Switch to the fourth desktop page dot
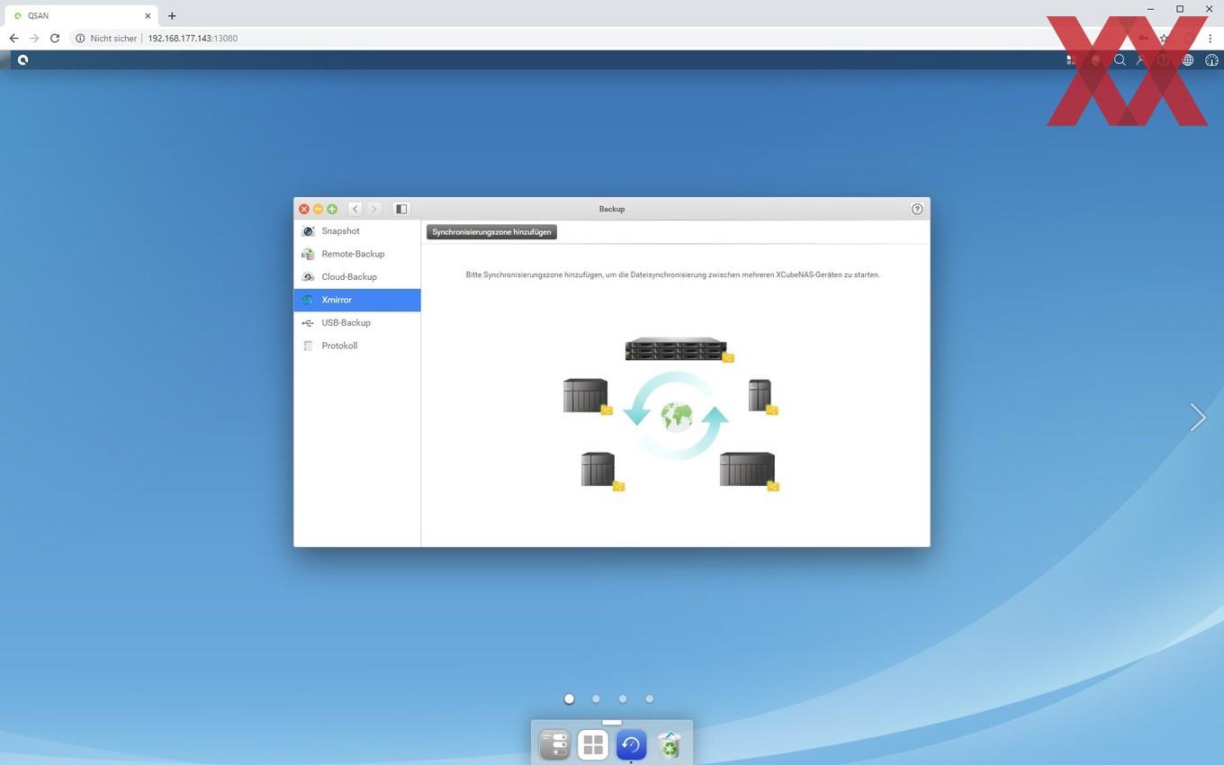1224x765 pixels. tap(650, 698)
